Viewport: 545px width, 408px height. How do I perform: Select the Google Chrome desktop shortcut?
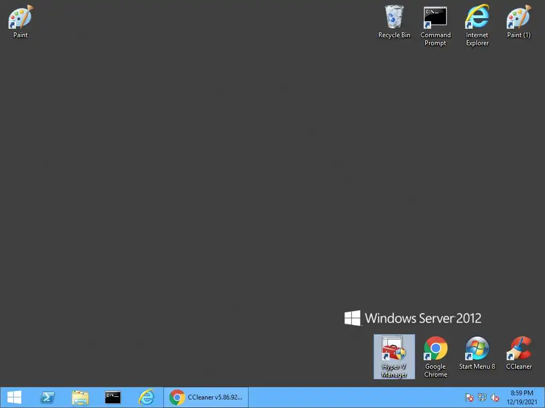tap(435, 356)
